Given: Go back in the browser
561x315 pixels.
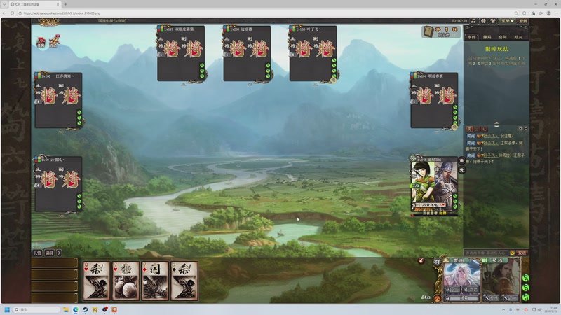Looking at the screenshot, I should pyautogui.click(x=4, y=13).
